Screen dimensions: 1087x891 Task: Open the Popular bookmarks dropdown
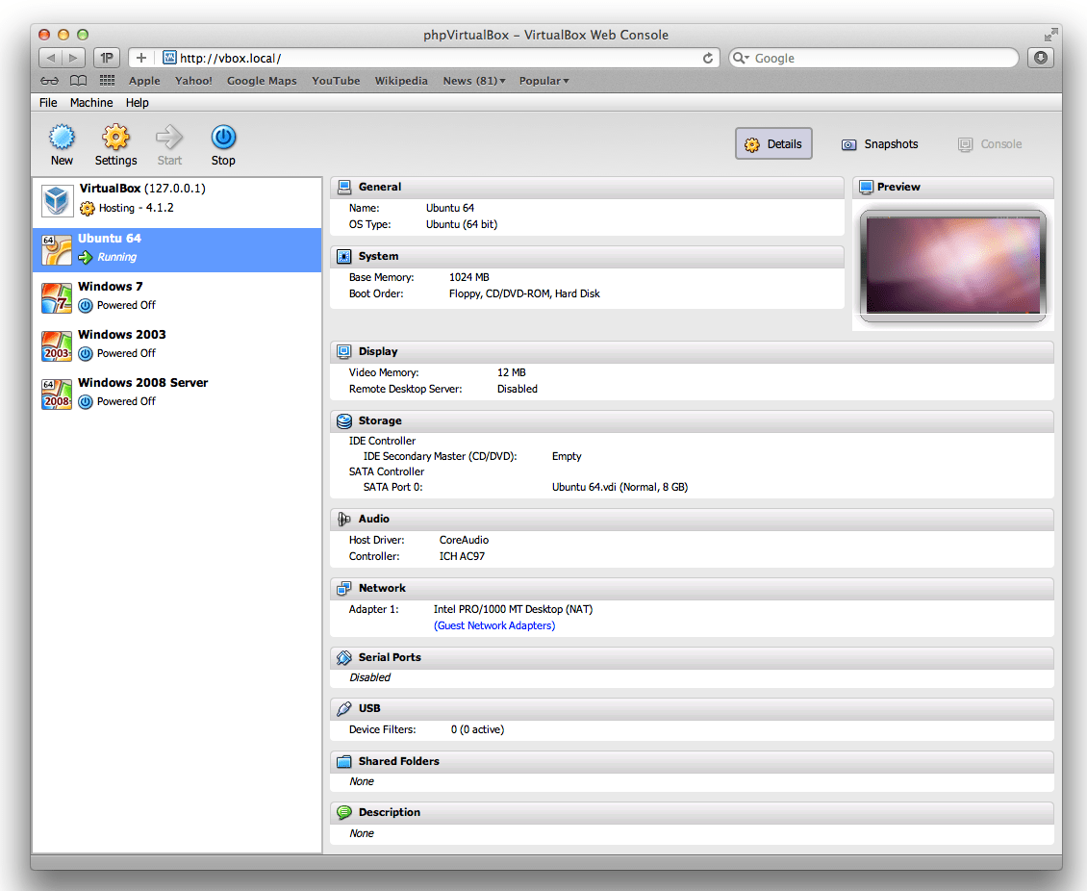point(543,81)
